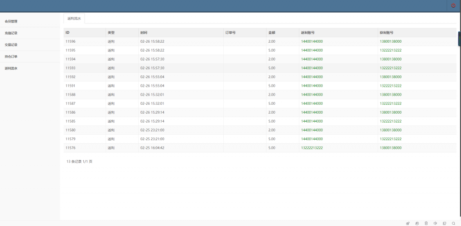Click the 获利账号 13222213222 in row 11595
This screenshot has width=461, height=226.
pos(390,50)
